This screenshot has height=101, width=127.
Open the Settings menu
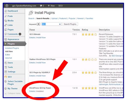tap(12, 72)
